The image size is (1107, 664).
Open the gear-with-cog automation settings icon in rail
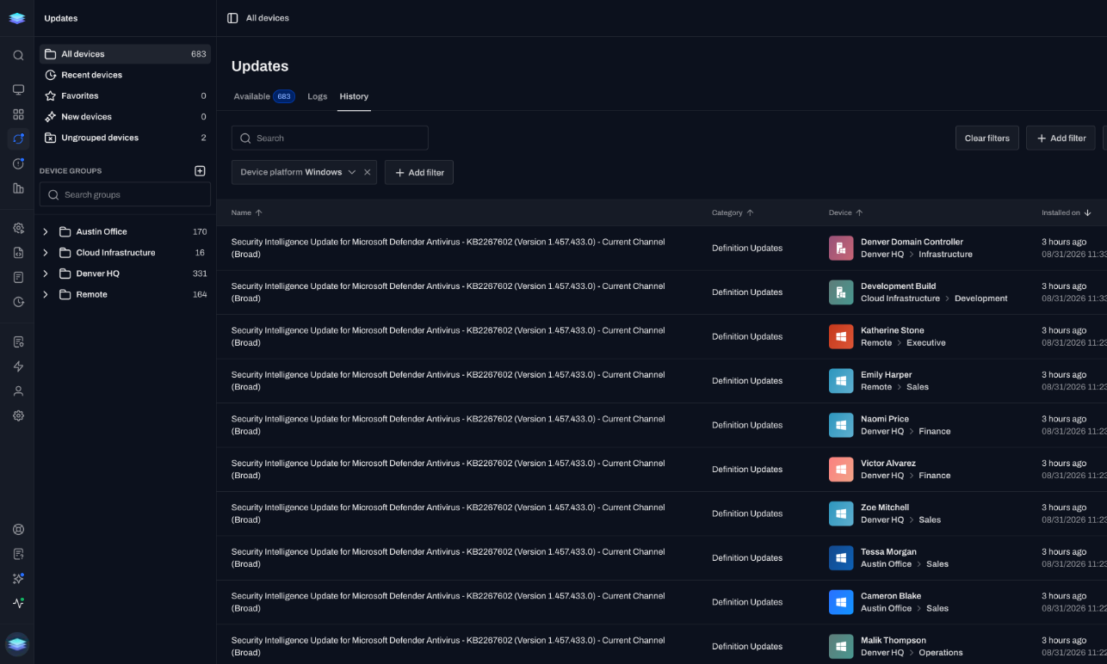pos(18,228)
